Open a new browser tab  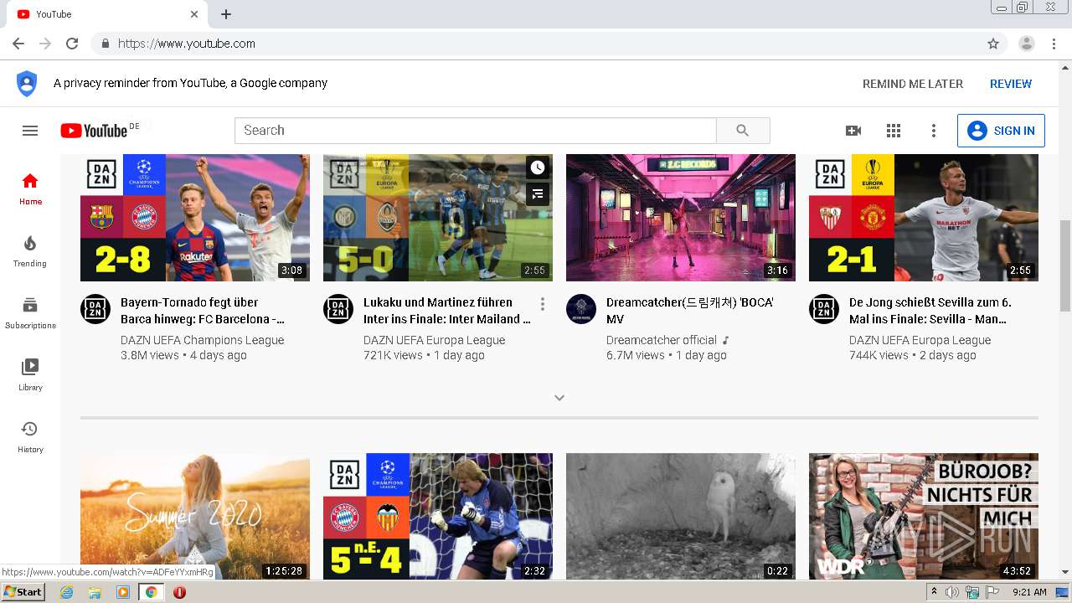tap(226, 14)
